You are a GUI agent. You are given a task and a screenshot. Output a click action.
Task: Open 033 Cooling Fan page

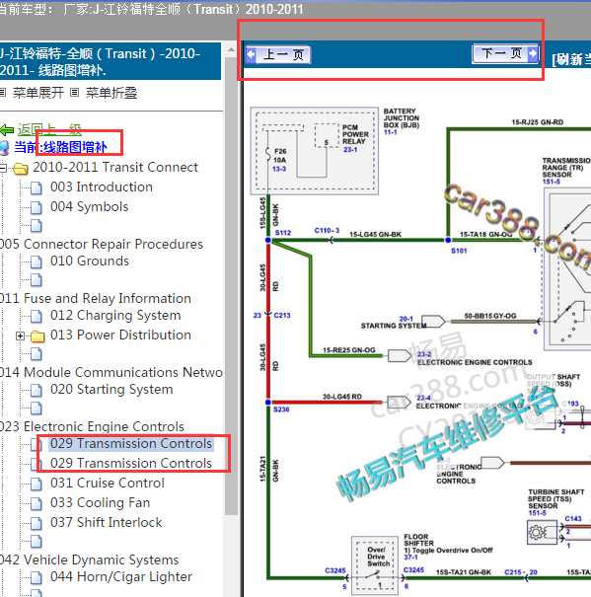click(x=101, y=503)
